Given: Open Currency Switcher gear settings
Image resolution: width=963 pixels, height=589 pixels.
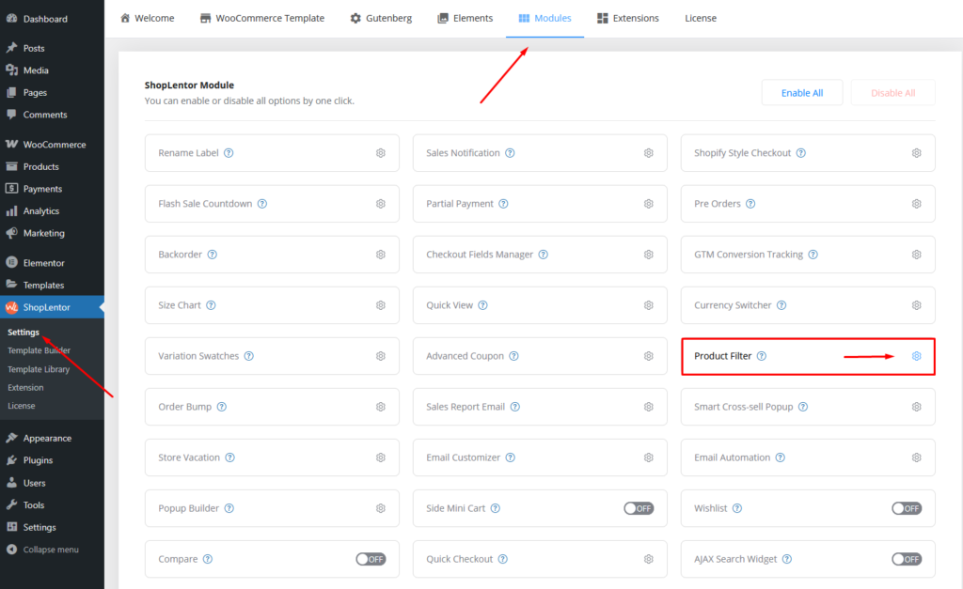Looking at the screenshot, I should tap(916, 305).
